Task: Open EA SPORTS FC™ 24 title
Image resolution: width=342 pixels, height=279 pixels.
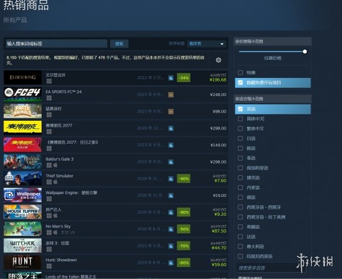Action: click(63, 91)
